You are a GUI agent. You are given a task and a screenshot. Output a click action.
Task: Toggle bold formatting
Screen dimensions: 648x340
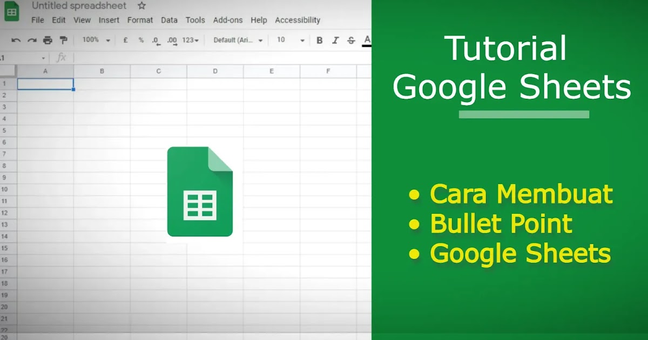coord(320,40)
